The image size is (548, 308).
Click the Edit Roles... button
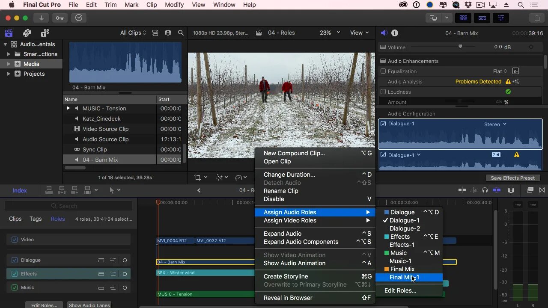(x=44, y=305)
